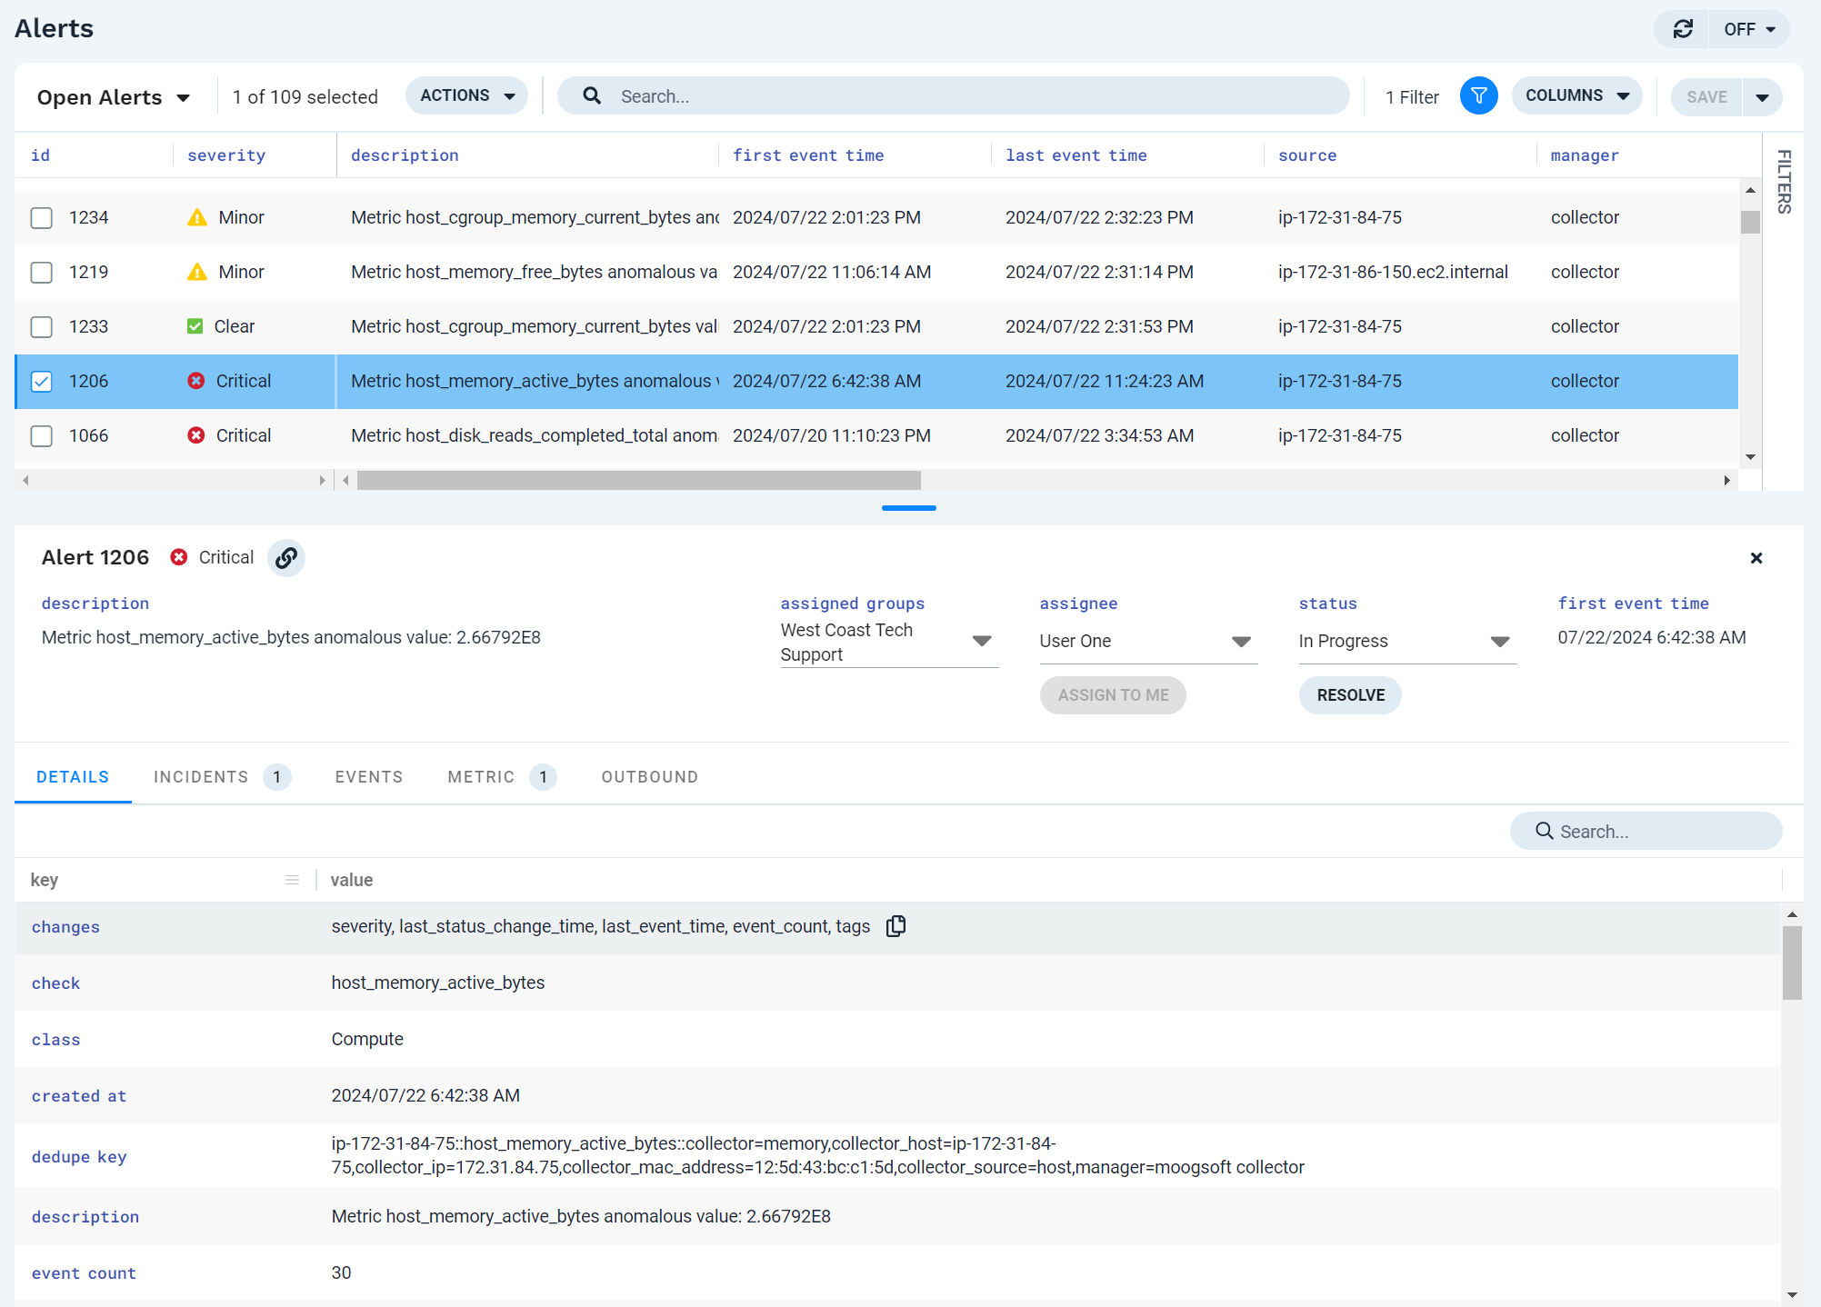Click the Critical severity icon on alert 1066

tap(196, 435)
